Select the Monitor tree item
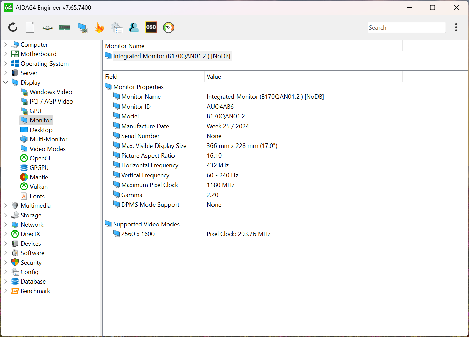This screenshot has width=469, height=337. [41, 120]
